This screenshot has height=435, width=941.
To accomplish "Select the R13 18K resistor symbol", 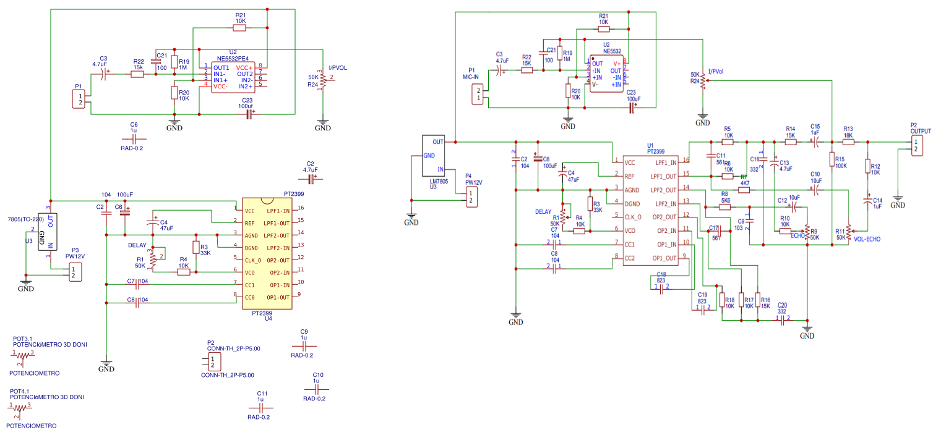I will point(848,141).
